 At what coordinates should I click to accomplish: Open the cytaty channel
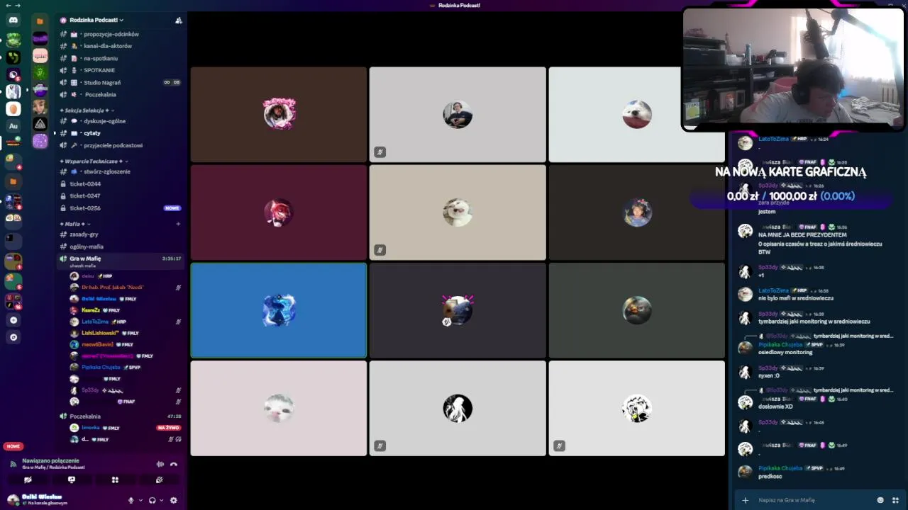tap(121, 133)
